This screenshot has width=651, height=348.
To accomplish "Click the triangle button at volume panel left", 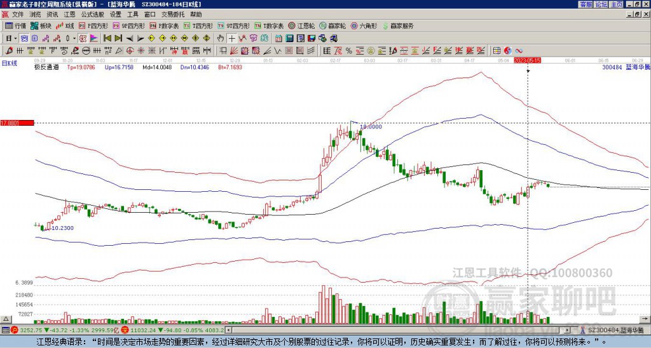I will pos(6,319).
